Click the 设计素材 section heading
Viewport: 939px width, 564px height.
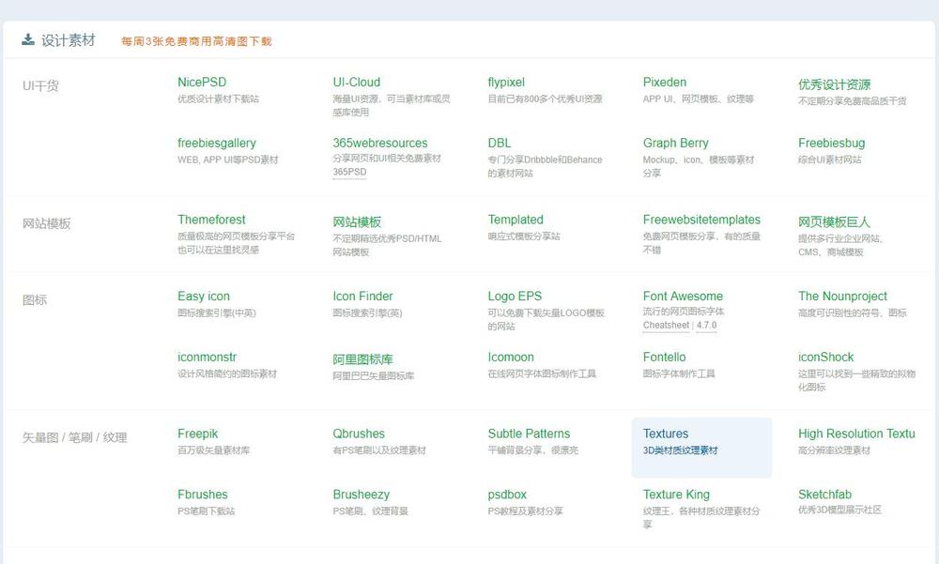click(69, 40)
